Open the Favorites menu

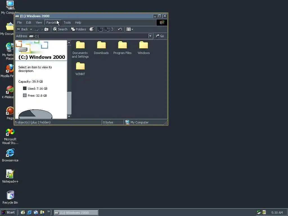[53, 22]
